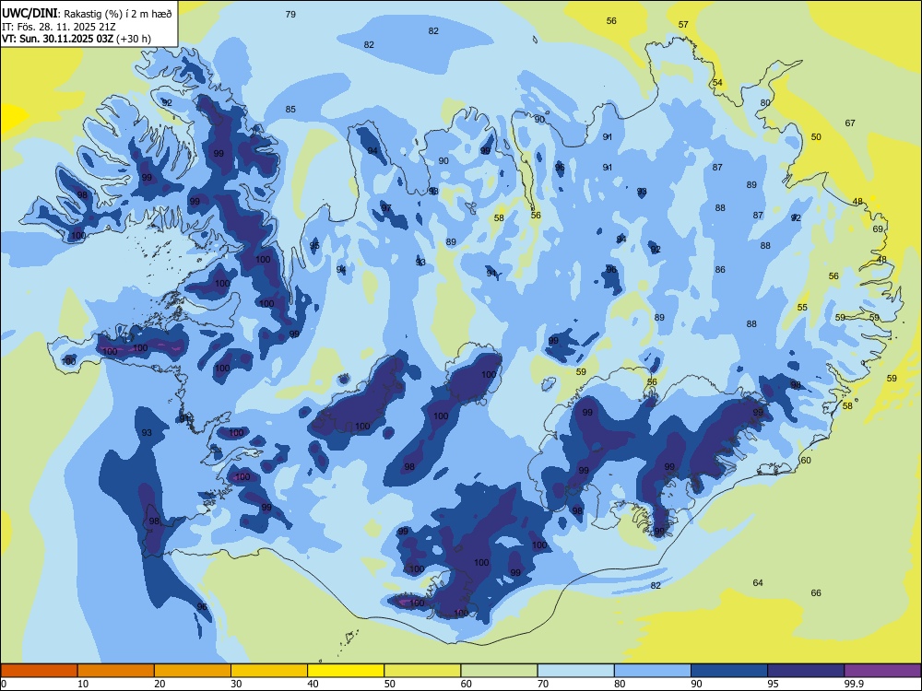Viewport: 922px width, 691px height.
Task: Click the light blue 80–90 legend swatch
Action: 653,671
